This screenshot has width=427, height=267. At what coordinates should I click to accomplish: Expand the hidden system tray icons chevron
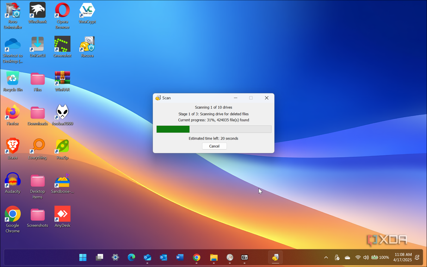point(326,258)
